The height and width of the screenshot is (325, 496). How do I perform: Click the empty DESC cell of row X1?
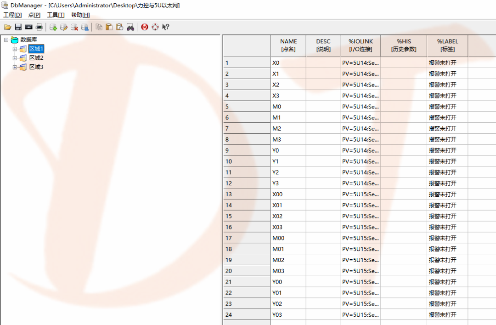click(323, 74)
